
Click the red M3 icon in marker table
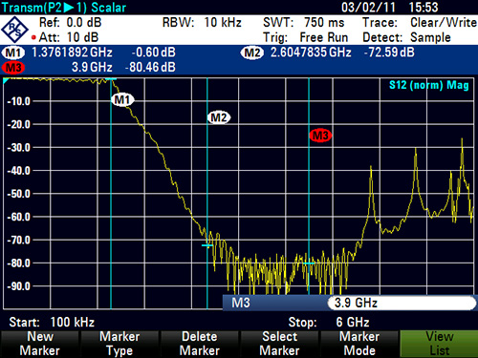tap(13, 68)
